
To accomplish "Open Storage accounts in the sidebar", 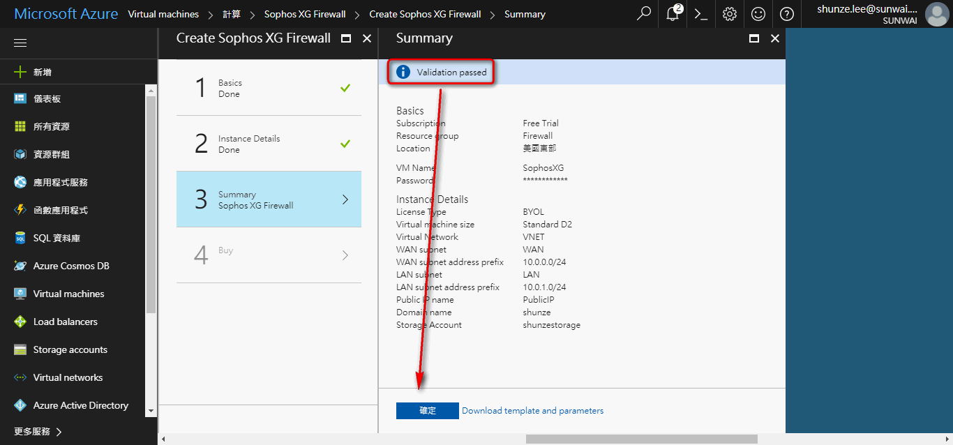I will (73, 349).
